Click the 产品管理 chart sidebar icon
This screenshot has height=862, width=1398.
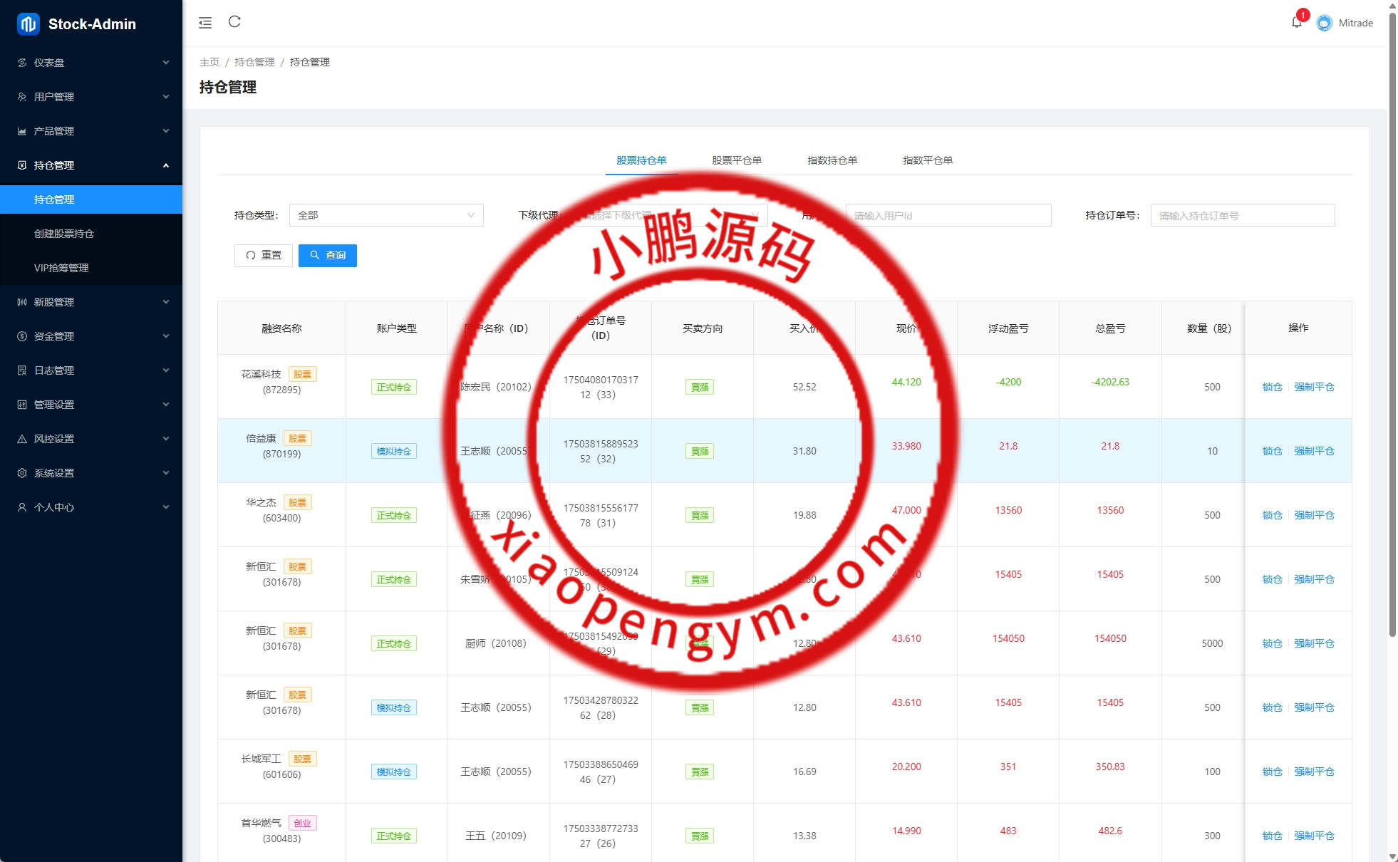coord(22,131)
